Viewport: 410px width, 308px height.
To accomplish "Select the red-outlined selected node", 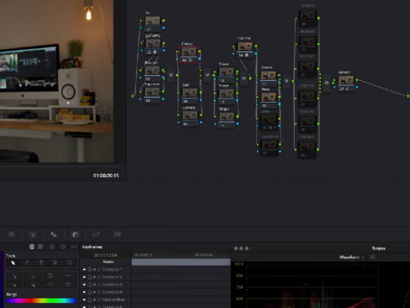I will [x=189, y=55].
